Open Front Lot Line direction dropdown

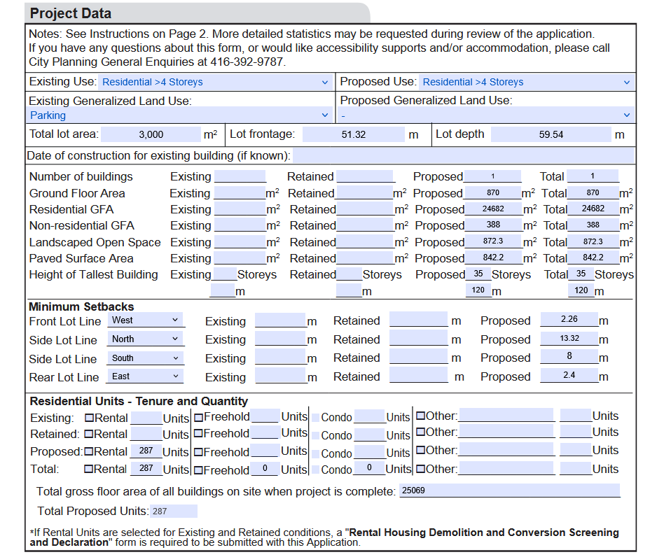(x=146, y=320)
